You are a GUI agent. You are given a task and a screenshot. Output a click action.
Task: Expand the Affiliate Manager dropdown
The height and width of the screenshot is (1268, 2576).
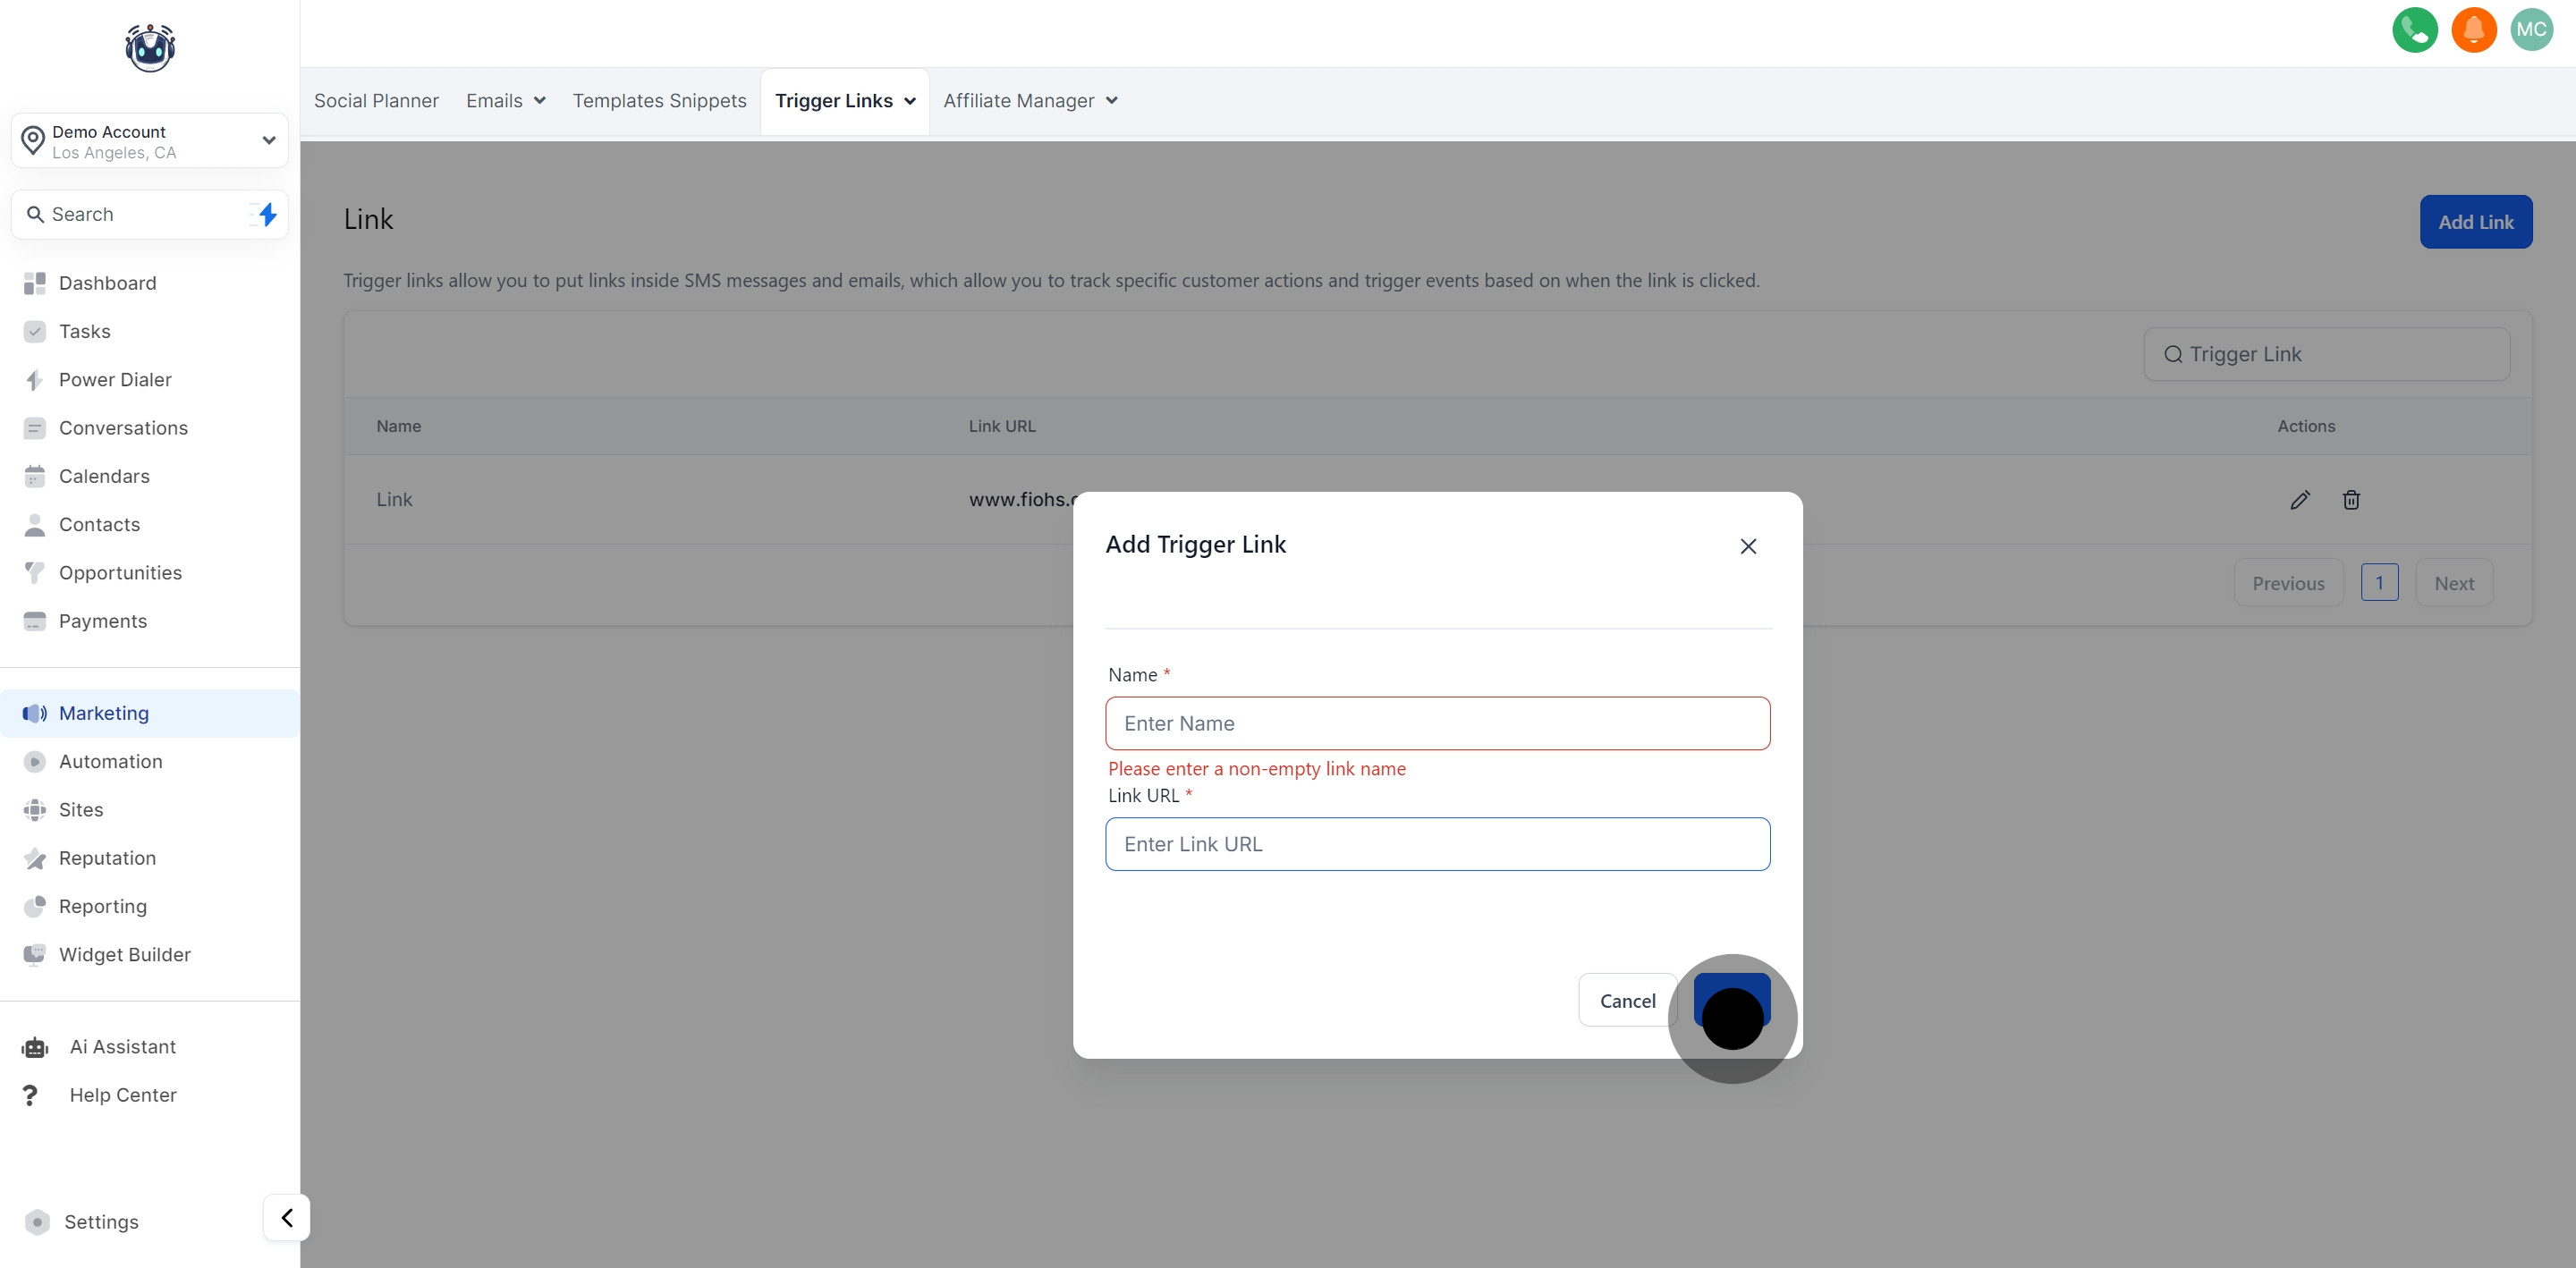[x=1111, y=101]
